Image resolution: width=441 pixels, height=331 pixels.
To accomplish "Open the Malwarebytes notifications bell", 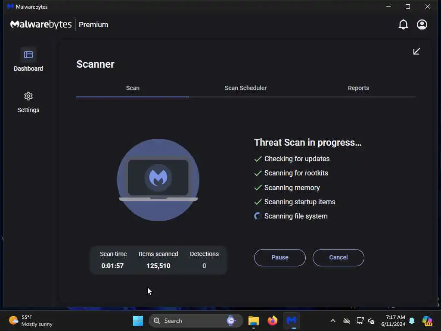I will [403, 25].
